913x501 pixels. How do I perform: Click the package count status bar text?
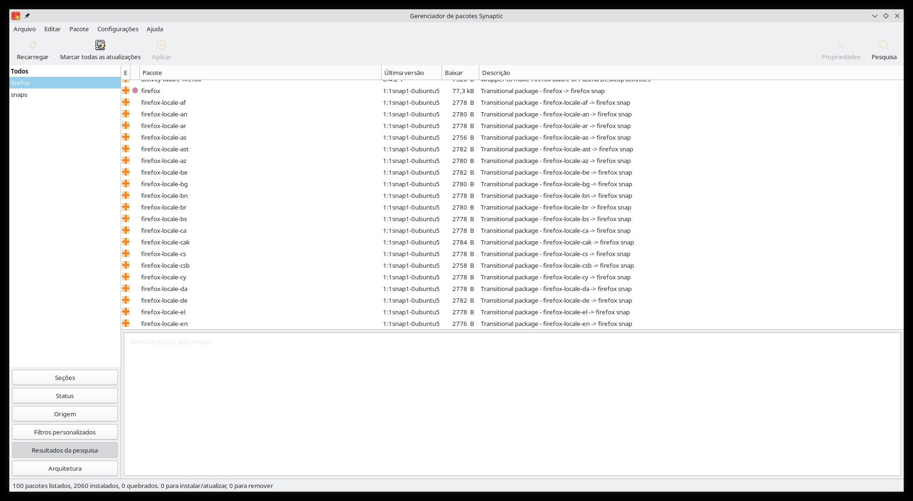[143, 486]
